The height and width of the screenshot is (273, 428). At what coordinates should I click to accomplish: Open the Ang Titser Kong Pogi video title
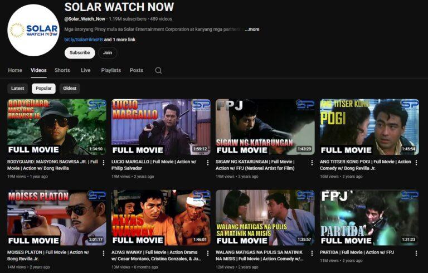click(366, 165)
